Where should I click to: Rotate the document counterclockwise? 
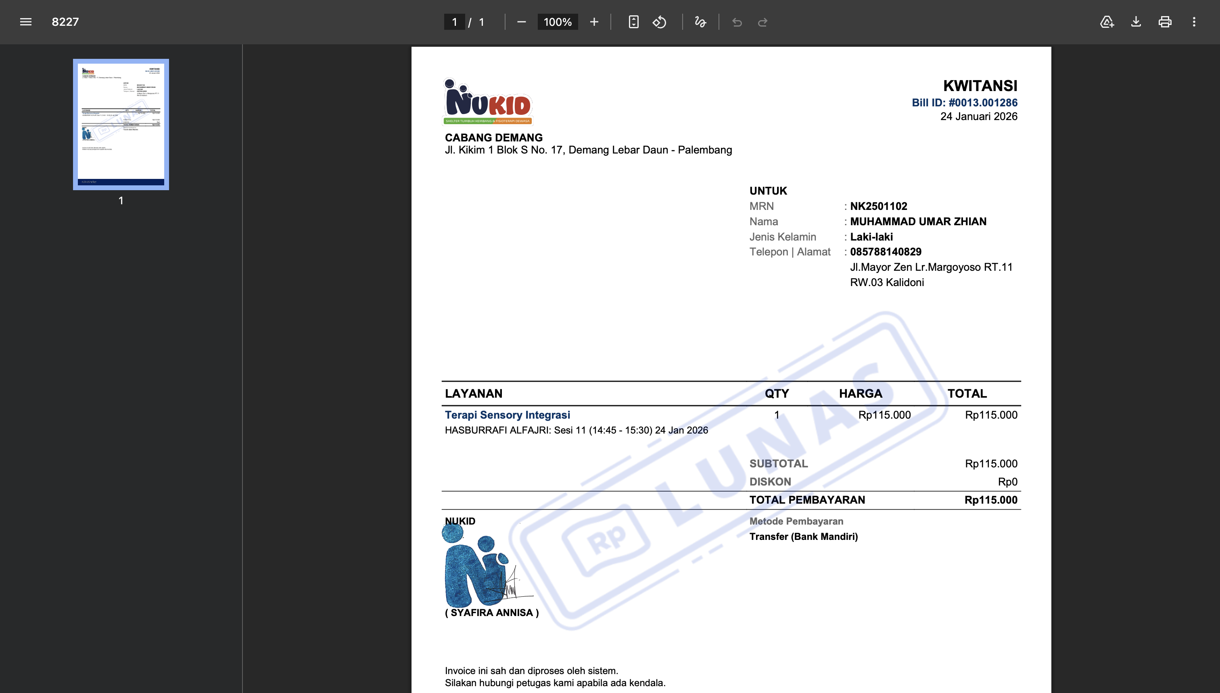(660, 22)
